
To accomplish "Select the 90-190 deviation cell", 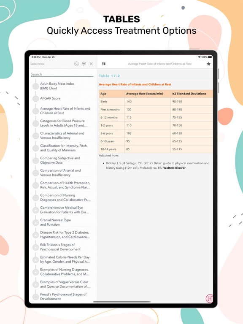I will point(192,101).
